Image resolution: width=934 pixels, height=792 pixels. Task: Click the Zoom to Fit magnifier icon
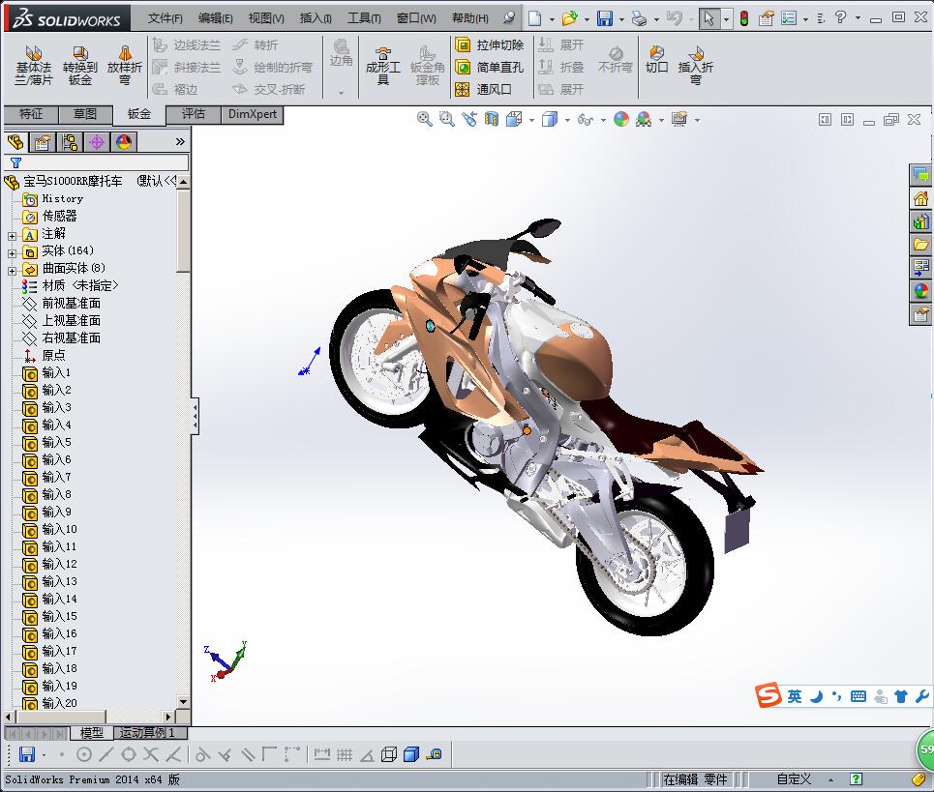coord(425,120)
